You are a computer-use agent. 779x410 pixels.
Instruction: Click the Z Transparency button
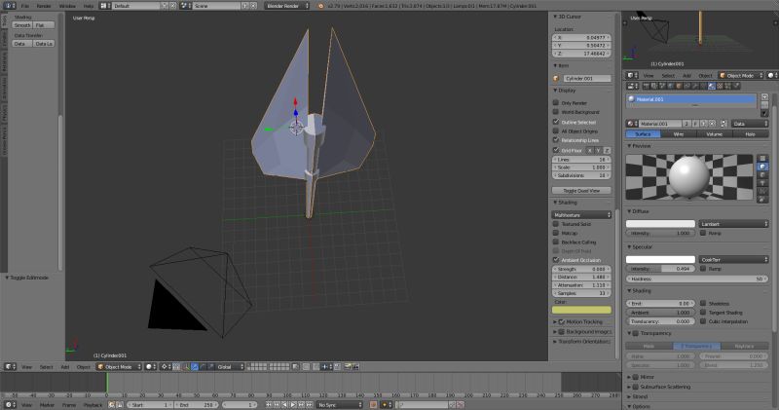coord(697,346)
